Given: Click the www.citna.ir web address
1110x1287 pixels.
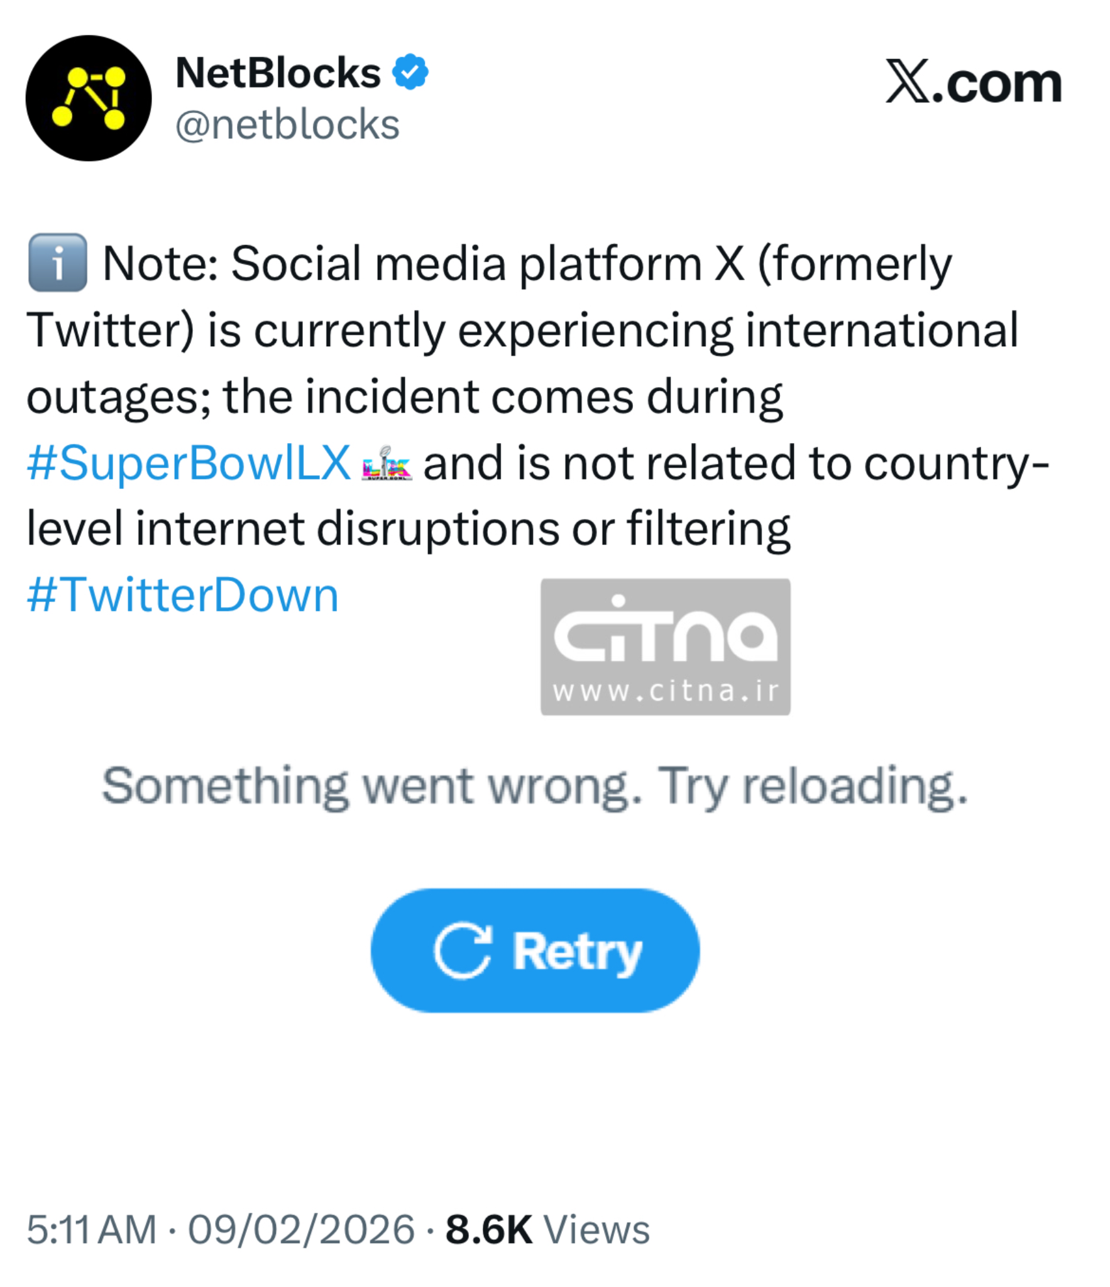Looking at the screenshot, I should coord(665,691).
